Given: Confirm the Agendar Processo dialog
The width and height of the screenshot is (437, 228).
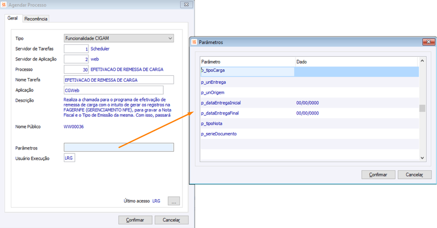Looking at the screenshot, I should coord(135,220).
